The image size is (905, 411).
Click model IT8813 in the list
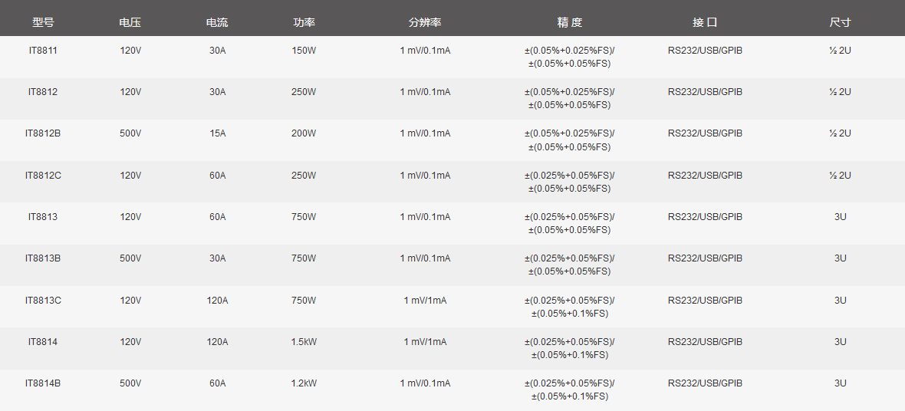43,216
